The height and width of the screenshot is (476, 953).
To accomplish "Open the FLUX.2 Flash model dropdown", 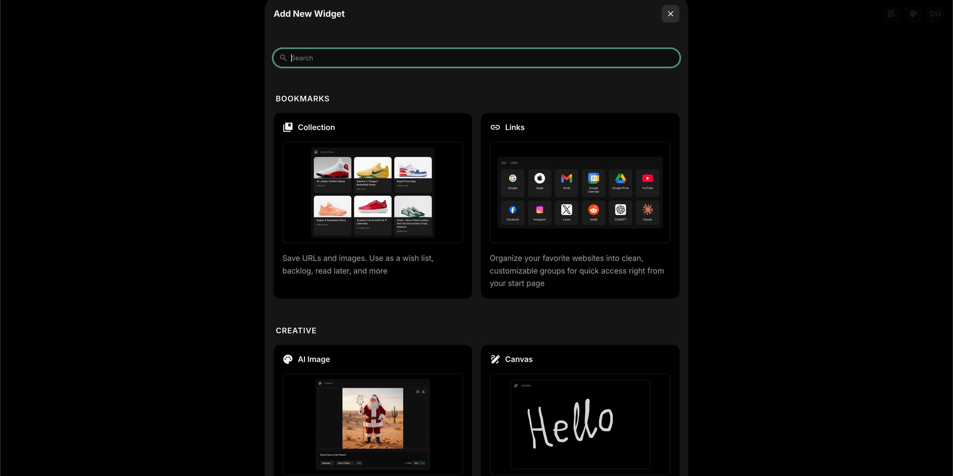I will (344, 463).
